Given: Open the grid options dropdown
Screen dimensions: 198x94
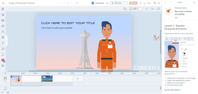Looking at the screenshot, I should coord(138,68).
